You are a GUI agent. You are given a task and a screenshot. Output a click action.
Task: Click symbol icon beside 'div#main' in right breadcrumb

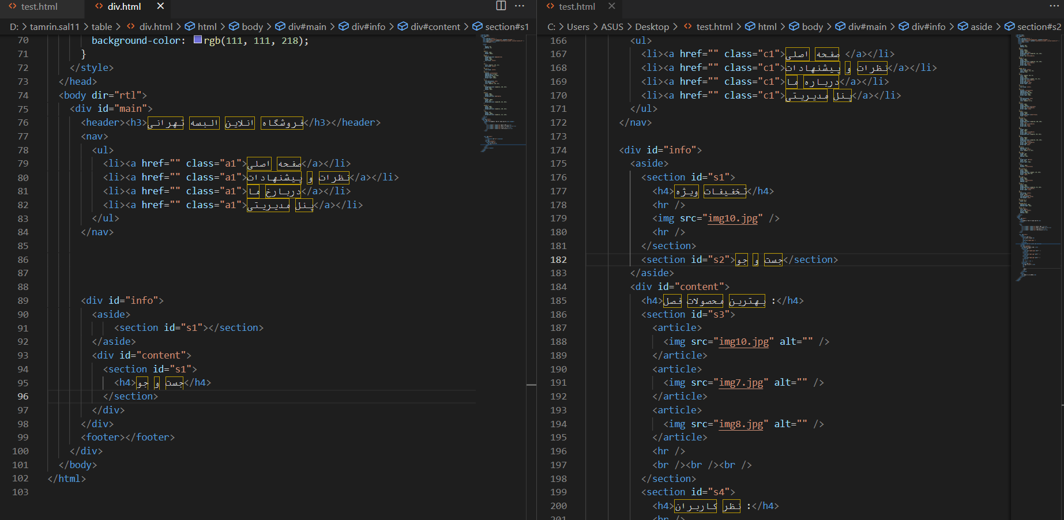point(840,27)
